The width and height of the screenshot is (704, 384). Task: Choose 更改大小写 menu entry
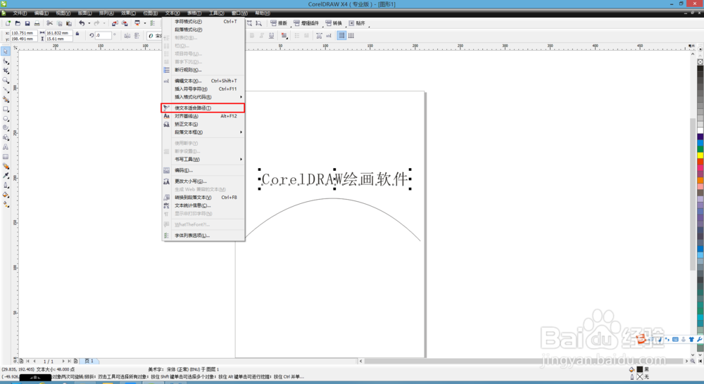point(203,181)
